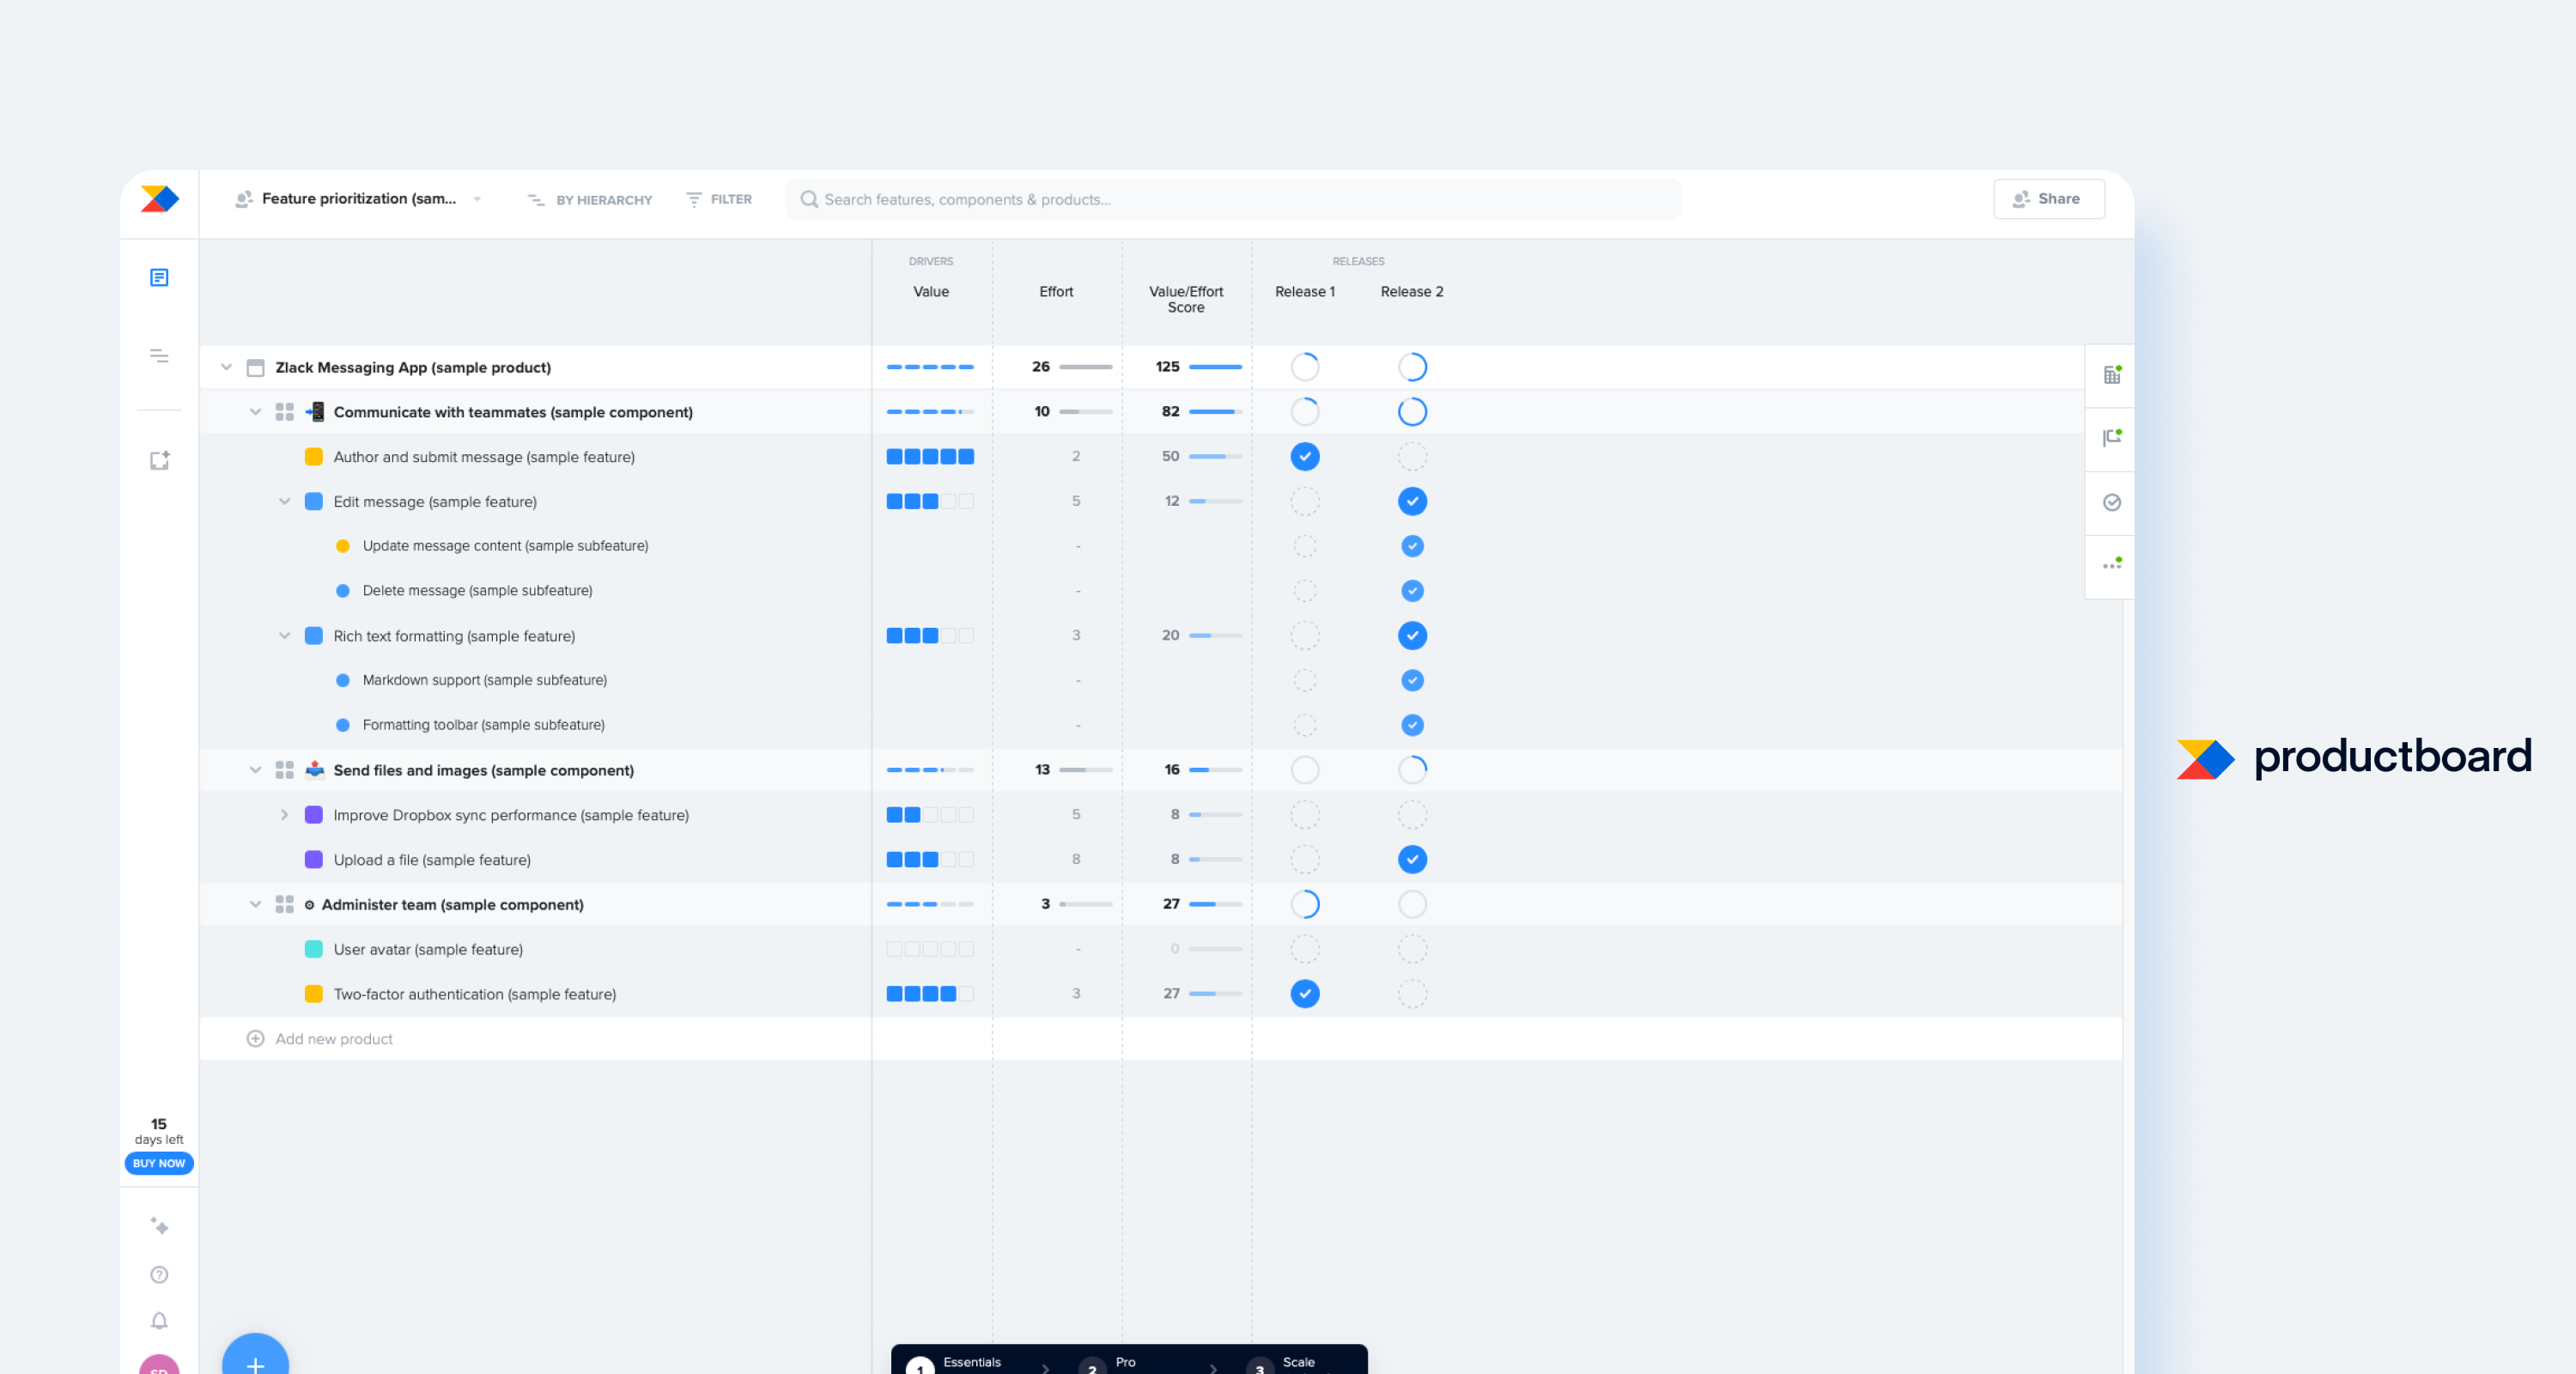Open the Features board view in the sidebar
Viewport: 2576px width, 1374px height.
[159, 277]
